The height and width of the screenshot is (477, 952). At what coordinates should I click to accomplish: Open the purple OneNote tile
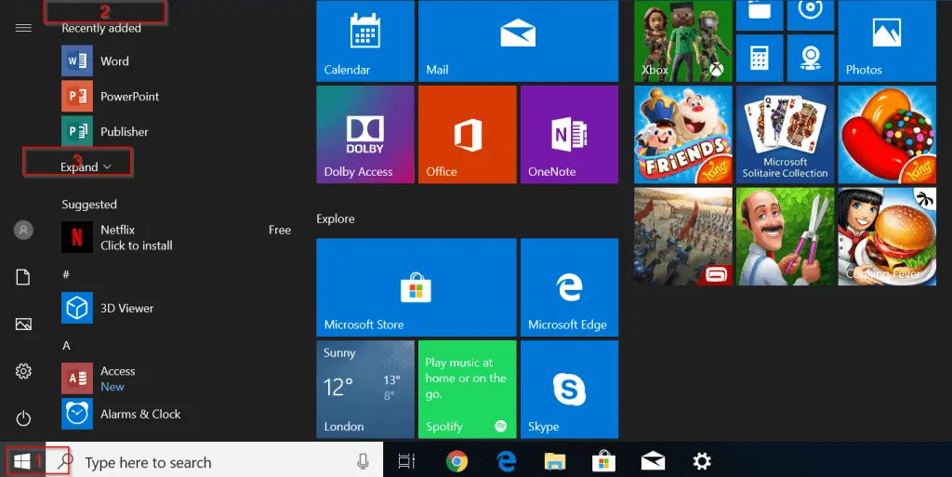coord(570,134)
